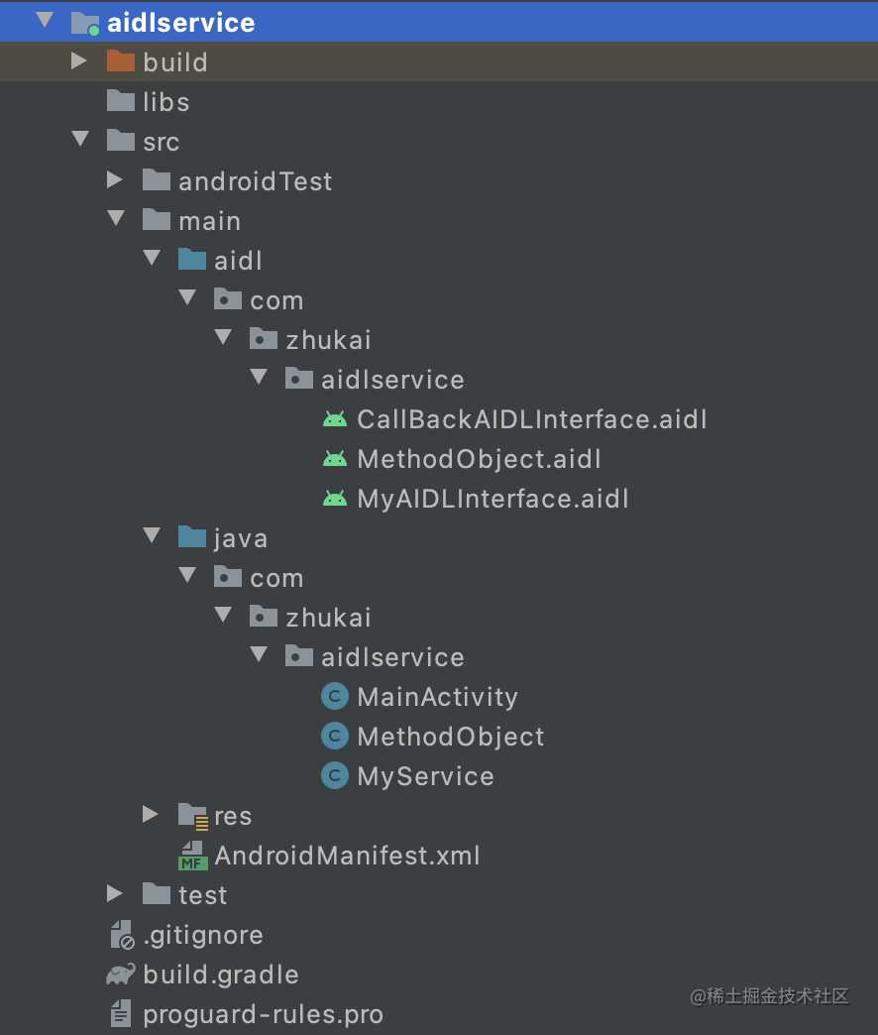Image resolution: width=878 pixels, height=1035 pixels.
Task: Expand the test directory
Action: pyautogui.click(x=116, y=894)
